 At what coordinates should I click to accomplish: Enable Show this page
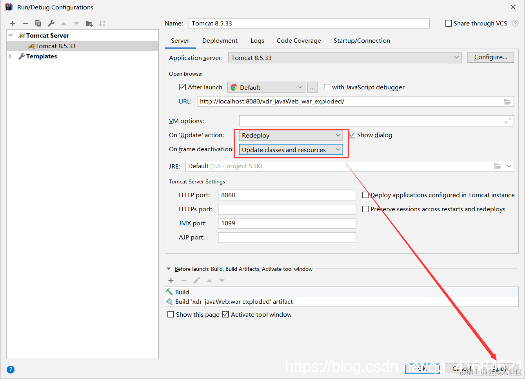point(171,314)
